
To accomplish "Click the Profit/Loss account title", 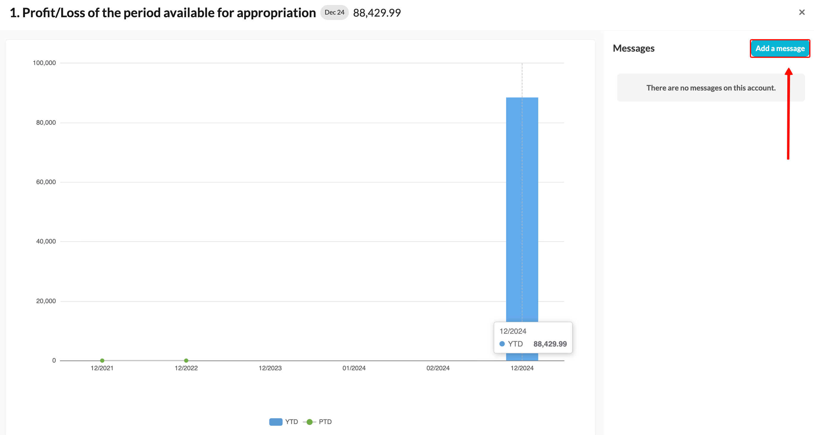I will tap(163, 13).
